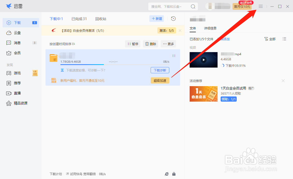Dismiss the 白金会员待激活 banner
293x179 pixels.
pyautogui.click(x=180, y=31)
